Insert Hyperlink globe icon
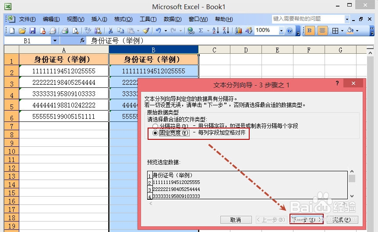 click(x=191, y=31)
